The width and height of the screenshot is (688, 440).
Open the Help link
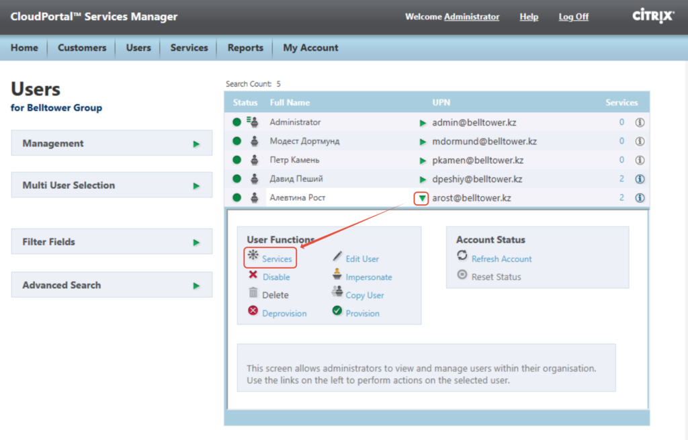pos(529,17)
